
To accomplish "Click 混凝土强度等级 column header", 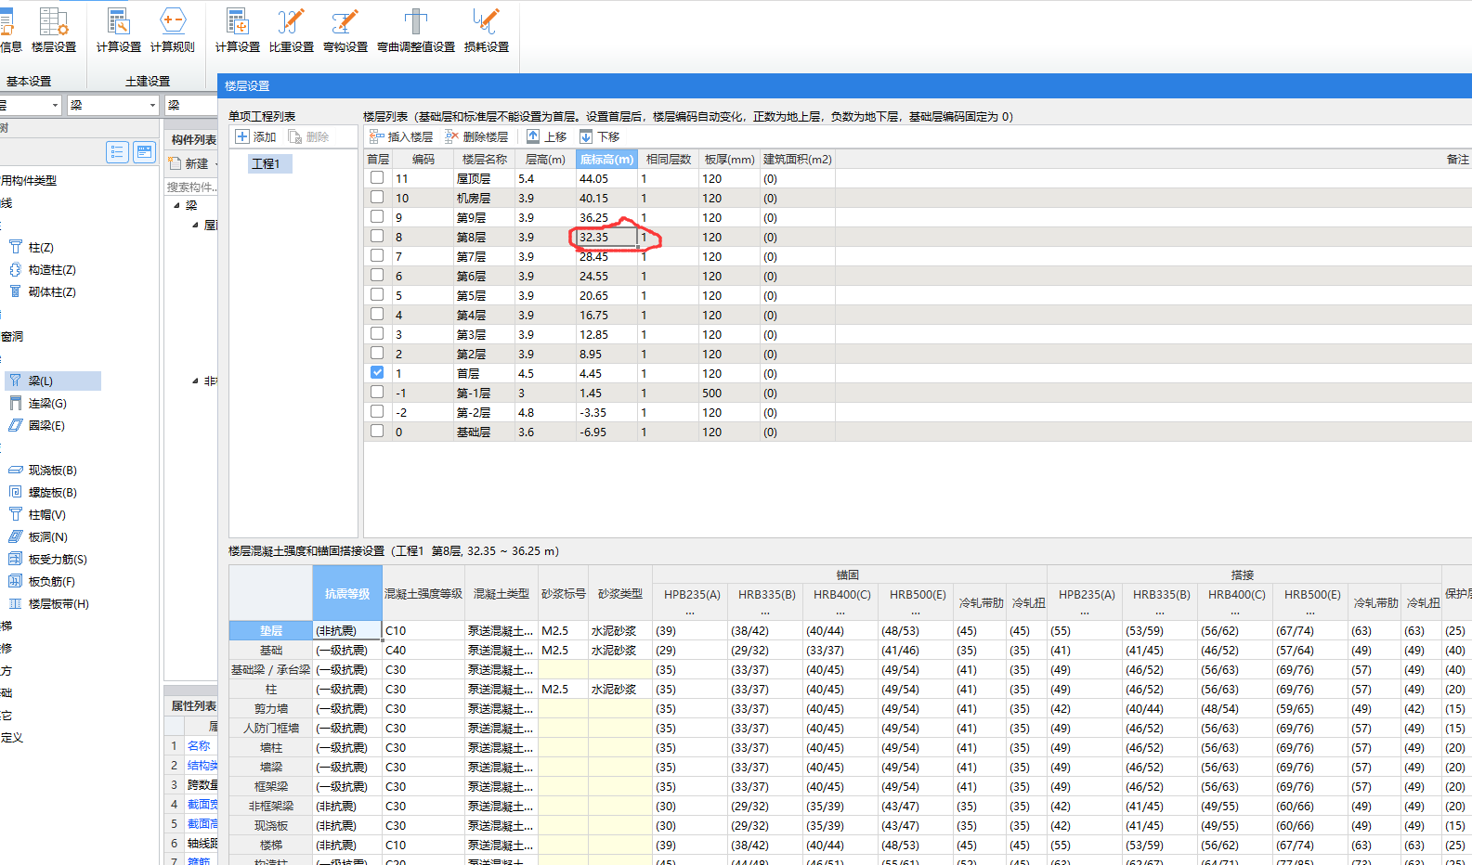I will point(423,593).
